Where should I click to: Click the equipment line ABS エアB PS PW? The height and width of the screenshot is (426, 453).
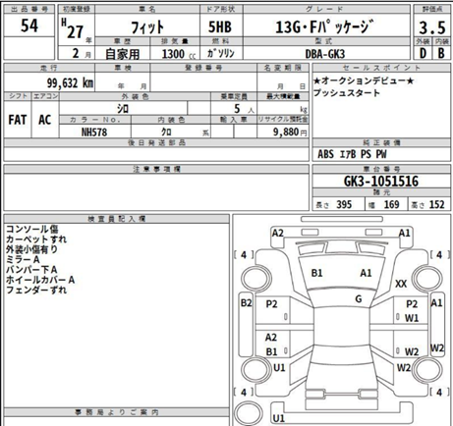click(x=352, y=154)
